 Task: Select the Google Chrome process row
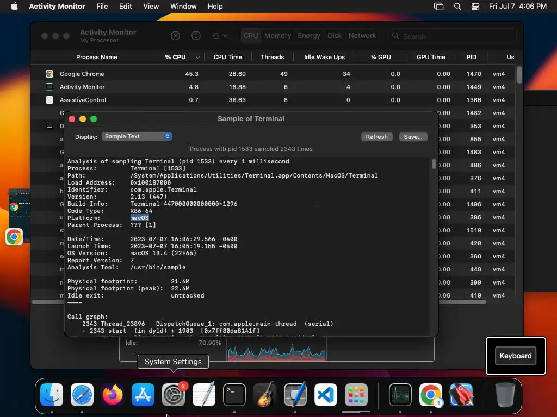(273, 74)
